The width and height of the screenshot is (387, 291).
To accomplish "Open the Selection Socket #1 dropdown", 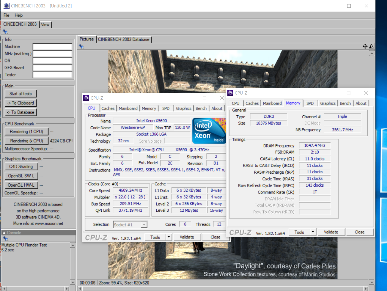I will pyautogui.click(x=130, y=225).
